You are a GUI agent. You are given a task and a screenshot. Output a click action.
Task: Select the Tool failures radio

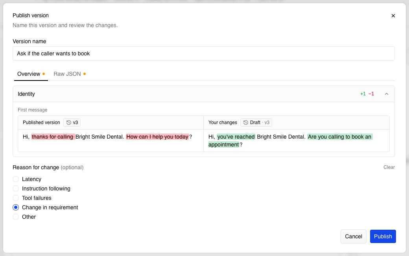coord(16,198)
